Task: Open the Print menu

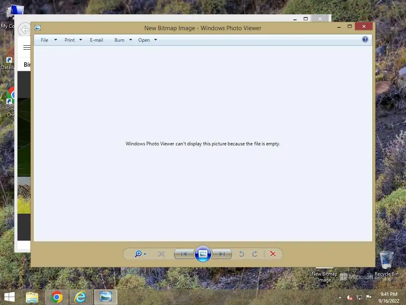Action: [x=69, y=40]
